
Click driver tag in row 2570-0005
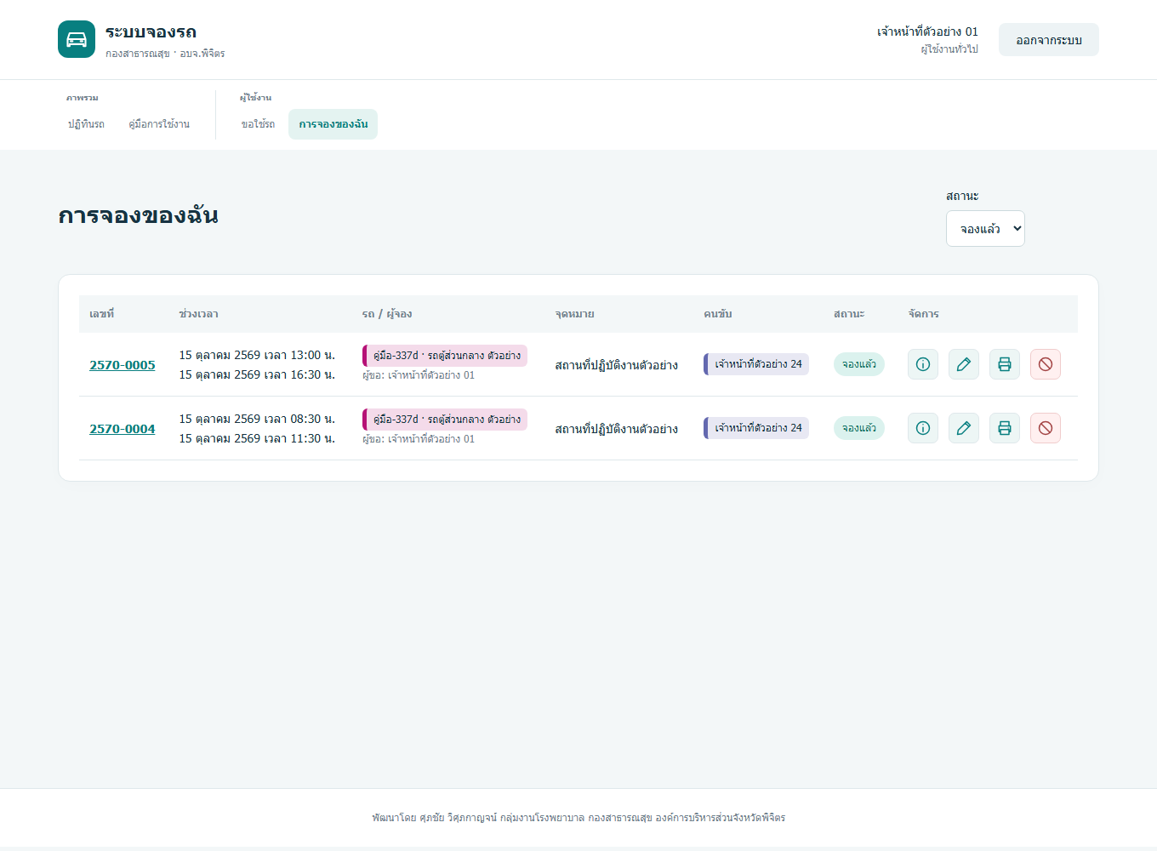click(x=756, y=364)
